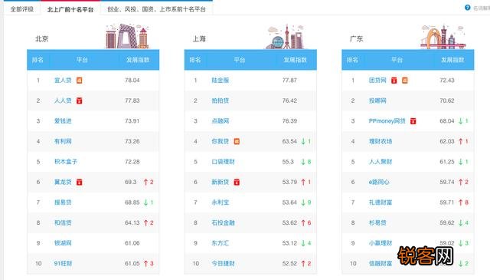Open the 口袋理财 platform link

[223, 162]
